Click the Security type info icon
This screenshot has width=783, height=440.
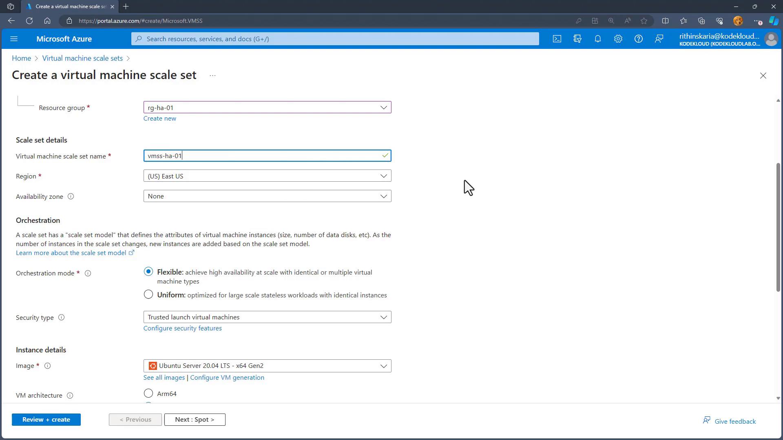[x=61, y=317]
